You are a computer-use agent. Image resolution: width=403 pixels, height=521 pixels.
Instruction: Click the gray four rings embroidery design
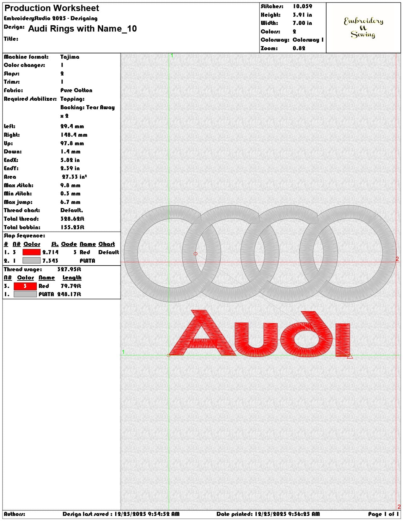260,254
